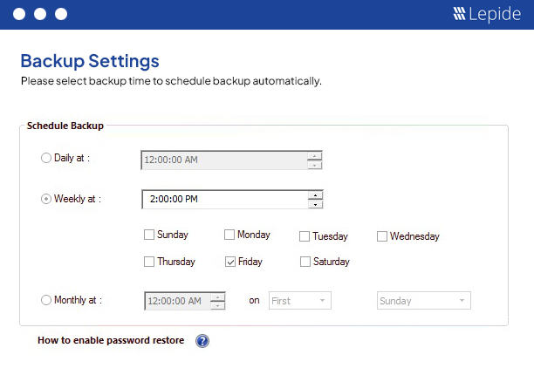Check the Thursday checkbox
Screen dimensions: 534x375
coord(149,262)
